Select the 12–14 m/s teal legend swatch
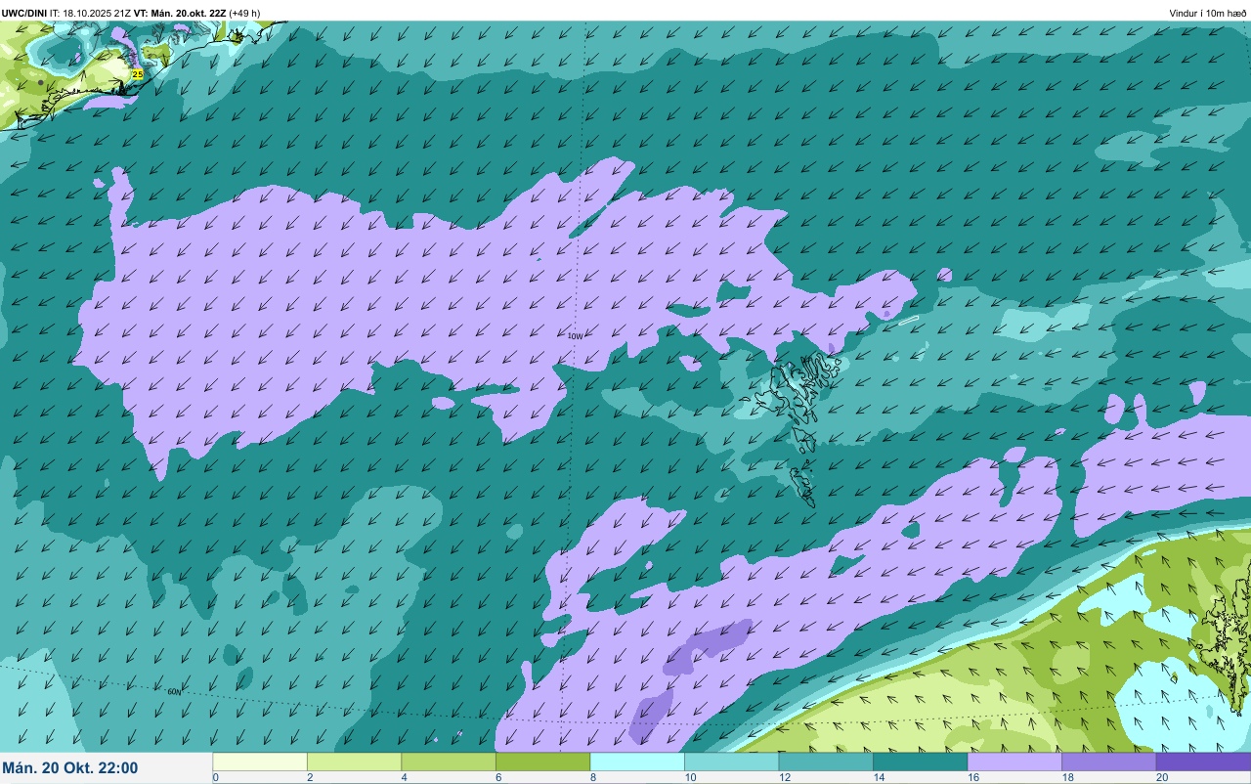The height and width of the screenshot is (784, 1251). tap(826, 762)
